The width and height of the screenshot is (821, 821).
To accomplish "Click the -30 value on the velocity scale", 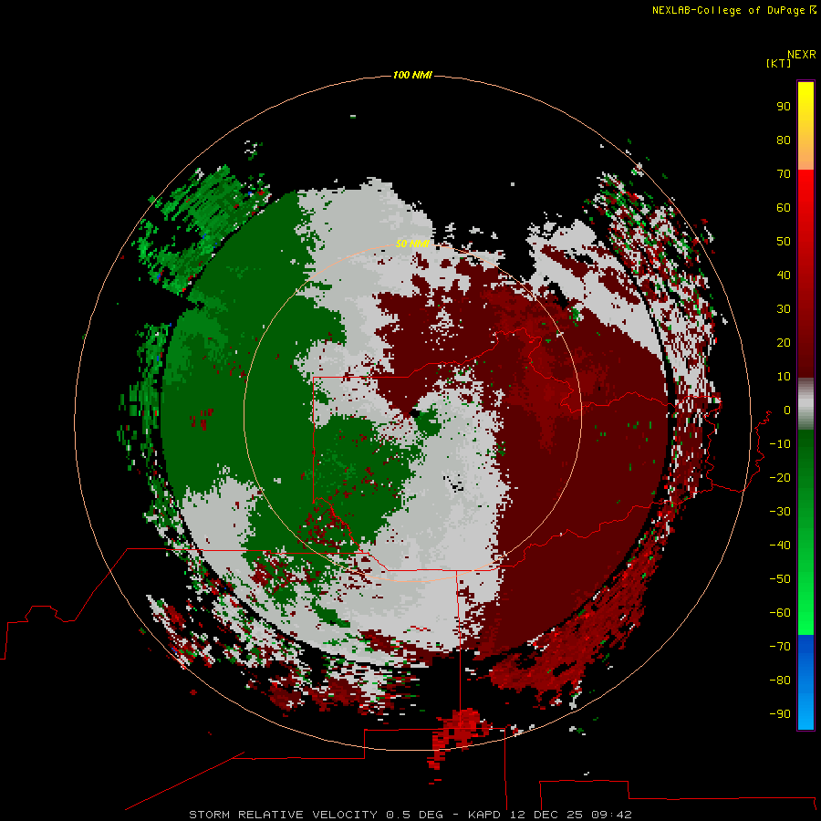I will pyautogui.click(x=780, y=512).
